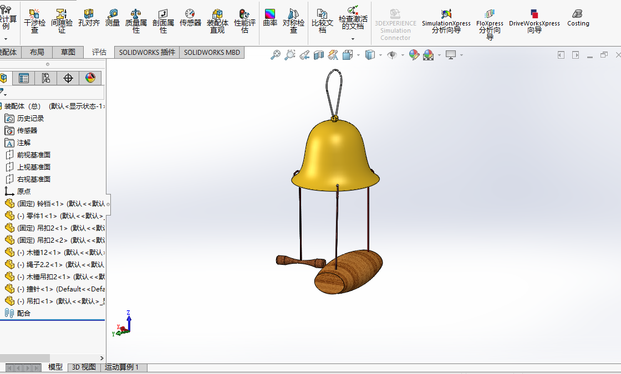Open the Apply Scene dropdown arrow
621x374 pixels.
click(439, 55)
